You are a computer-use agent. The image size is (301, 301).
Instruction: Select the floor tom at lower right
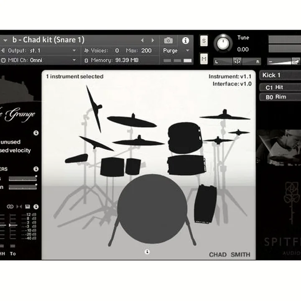click(x=205, y=204)
